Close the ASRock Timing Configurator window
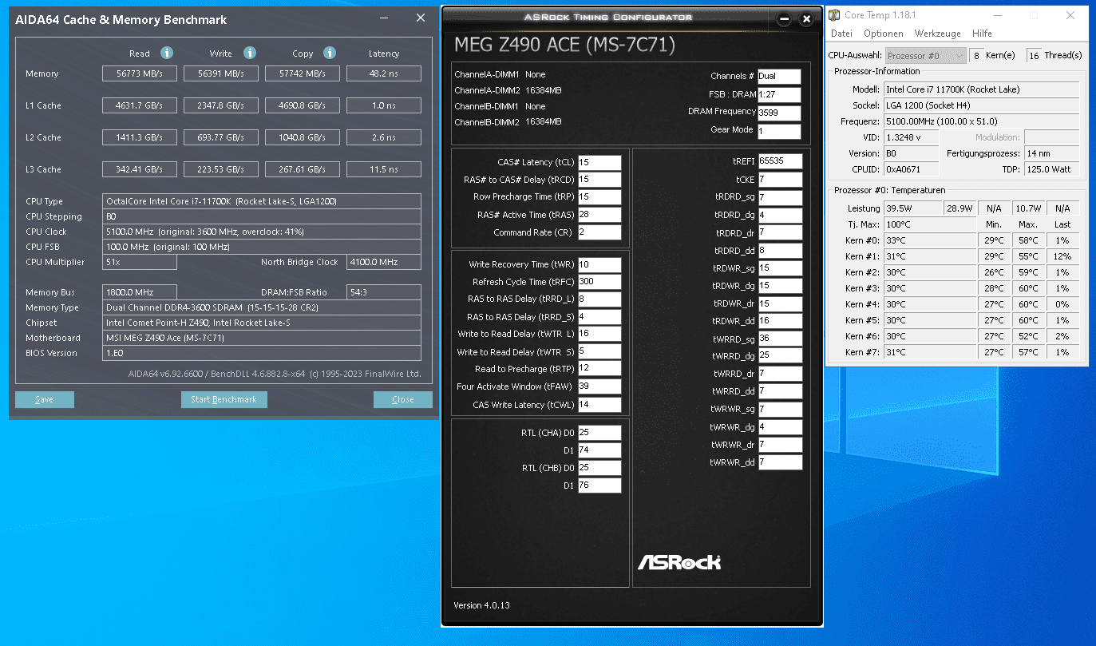 (x=807, y=18)
